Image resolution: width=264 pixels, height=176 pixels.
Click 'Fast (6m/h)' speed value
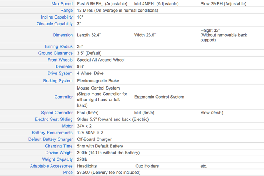(x=87, y=113)
